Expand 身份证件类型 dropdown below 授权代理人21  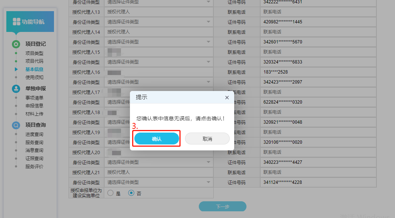(x=159, y=182)
